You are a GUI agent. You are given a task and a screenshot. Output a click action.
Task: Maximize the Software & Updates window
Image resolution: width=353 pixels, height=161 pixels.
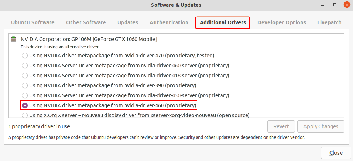[x=335, y=5]
